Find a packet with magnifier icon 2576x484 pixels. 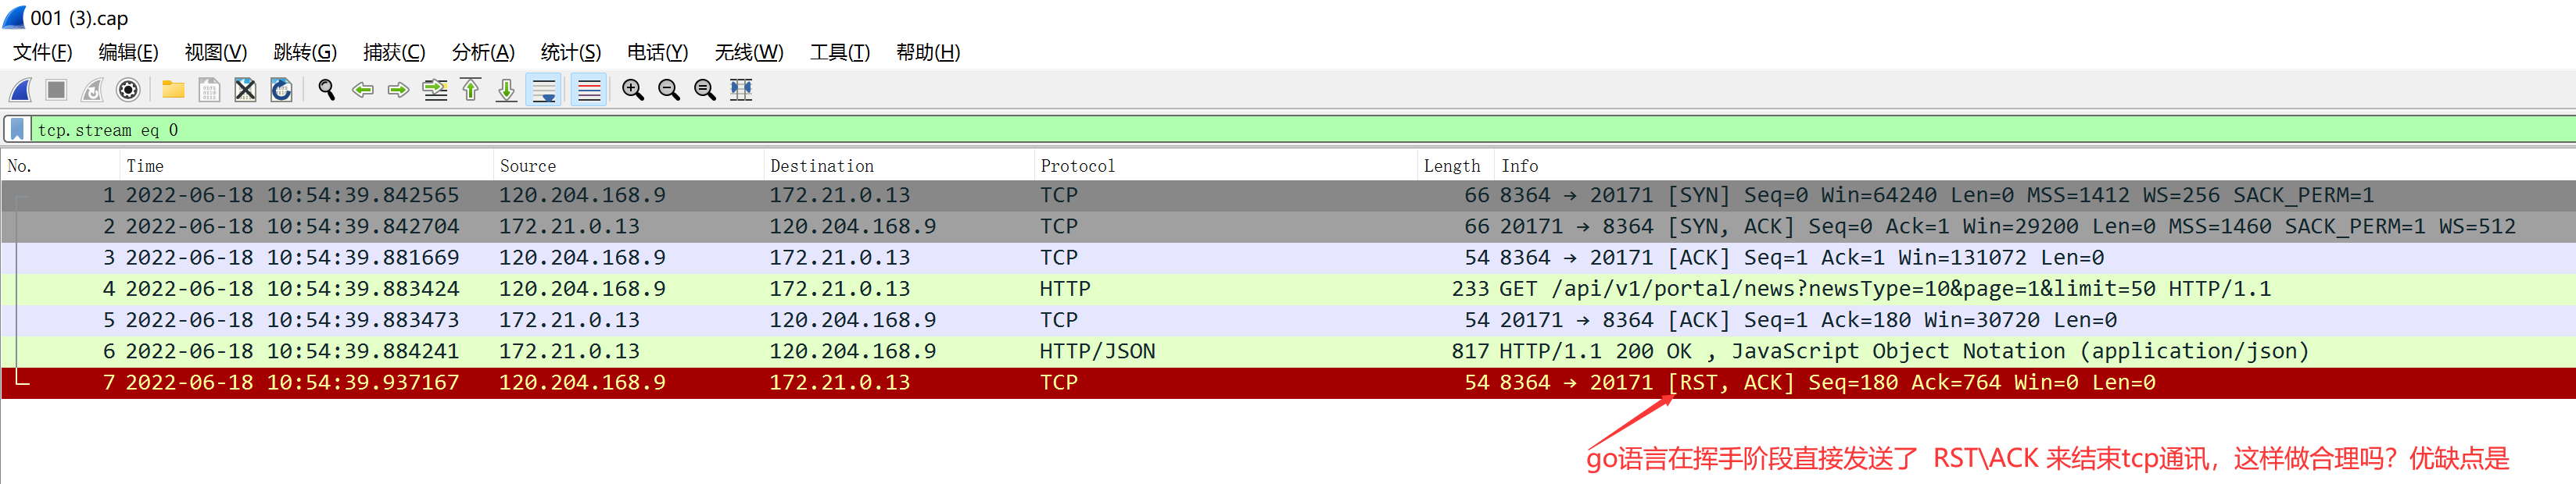pyautogui.click(x=326, y=90)
